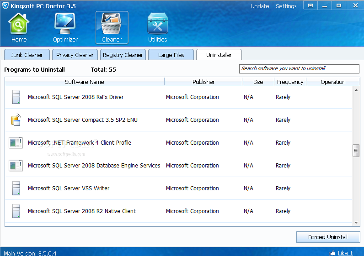This screenshot has width=364, height=256.
Task: Click the Like it link
Action: tap(345, 253)
